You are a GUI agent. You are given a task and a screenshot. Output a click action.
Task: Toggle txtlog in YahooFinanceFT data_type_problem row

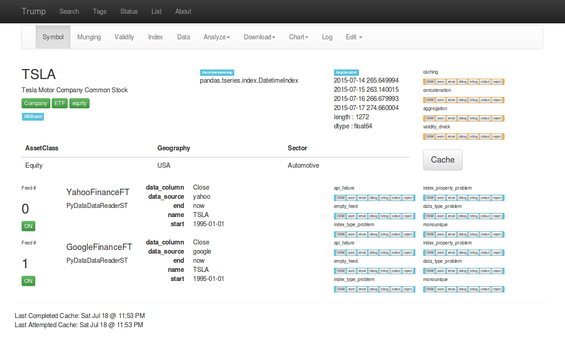474,216
